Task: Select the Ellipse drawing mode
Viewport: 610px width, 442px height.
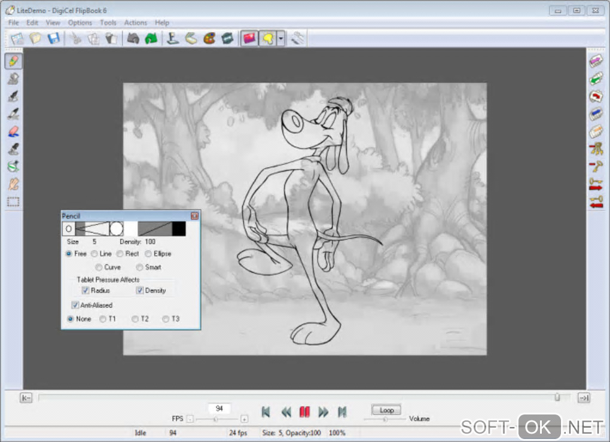Action: click(148, 254)
